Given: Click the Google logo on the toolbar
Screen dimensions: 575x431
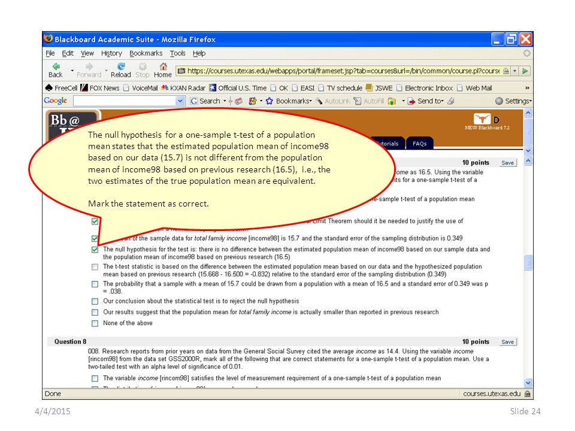Looking at the screenshot, I should click(x=55, y=101).
